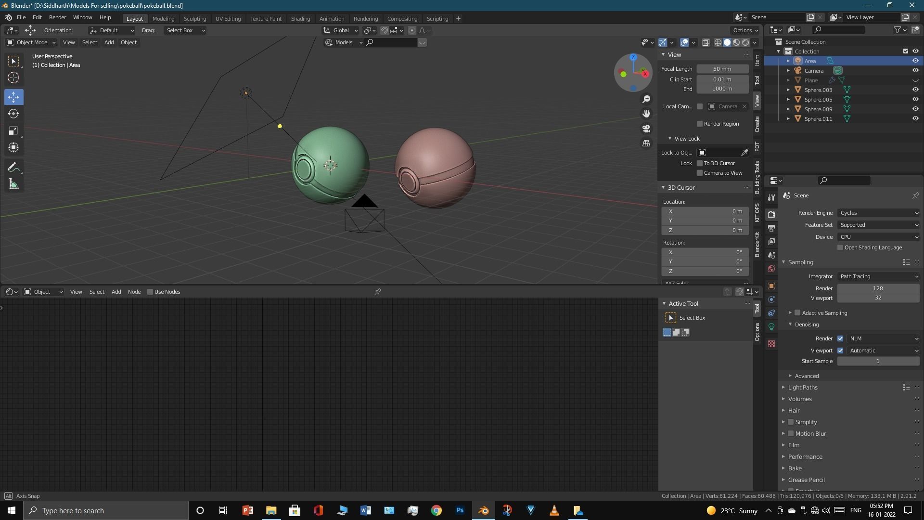Open Device CPU dropdown
The height and width of the screenshot is (520, 924).
879,237
